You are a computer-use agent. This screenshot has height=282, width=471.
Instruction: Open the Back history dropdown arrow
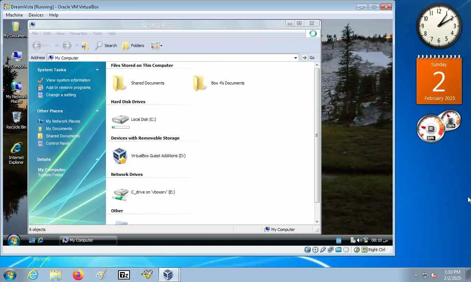[57, 46]
